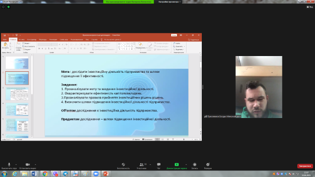Screen dimensions: 315x177
Task: Open the Insert tab in PowerPoint ribbon
Action: pyautogui.click(x=22, y=39)
